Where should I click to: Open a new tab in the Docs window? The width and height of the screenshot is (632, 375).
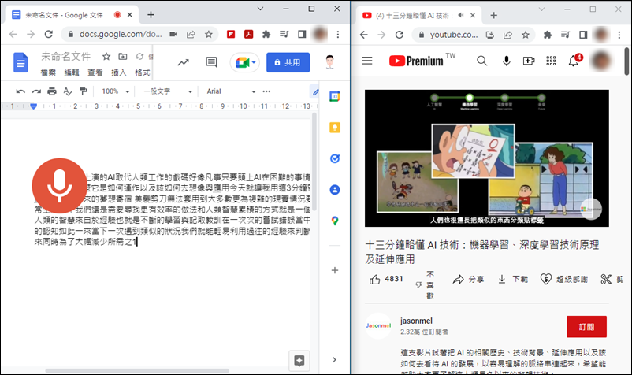point(151,15)
